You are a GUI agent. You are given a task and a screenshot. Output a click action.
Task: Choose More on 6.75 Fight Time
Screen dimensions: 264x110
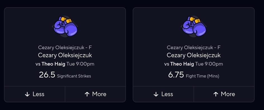point(224,94)
